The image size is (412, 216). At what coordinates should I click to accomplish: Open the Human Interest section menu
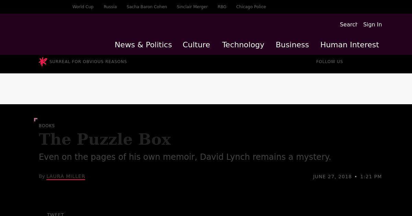tap(350, 45)
